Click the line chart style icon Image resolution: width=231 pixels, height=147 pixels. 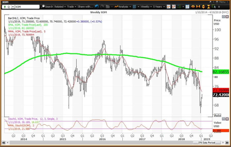169,6
